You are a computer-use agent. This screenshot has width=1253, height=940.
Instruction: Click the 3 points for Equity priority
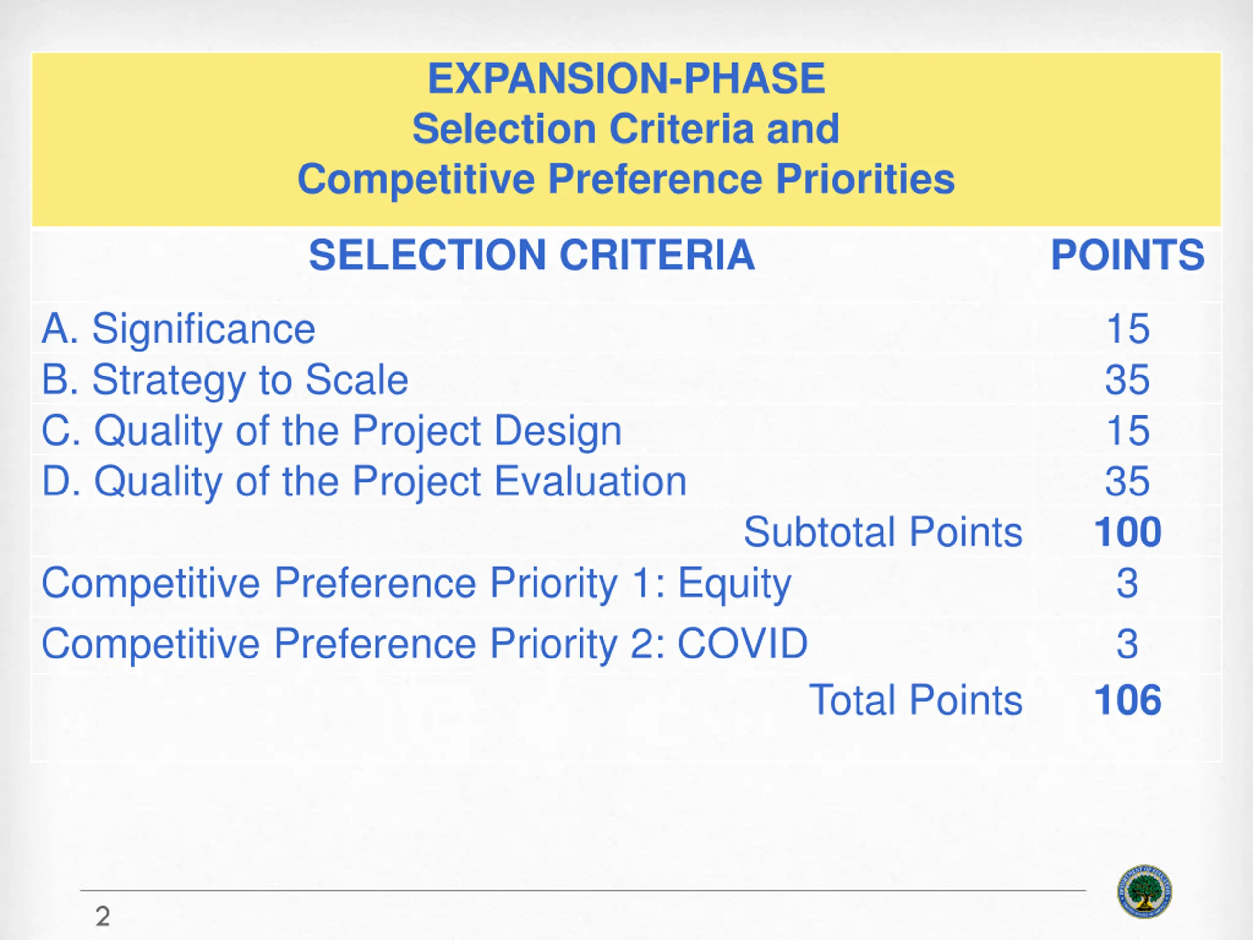point(1127,583)
